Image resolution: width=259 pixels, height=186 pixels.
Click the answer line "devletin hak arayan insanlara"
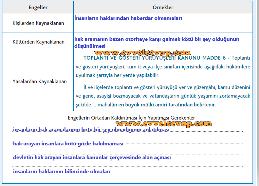(92, 158)
